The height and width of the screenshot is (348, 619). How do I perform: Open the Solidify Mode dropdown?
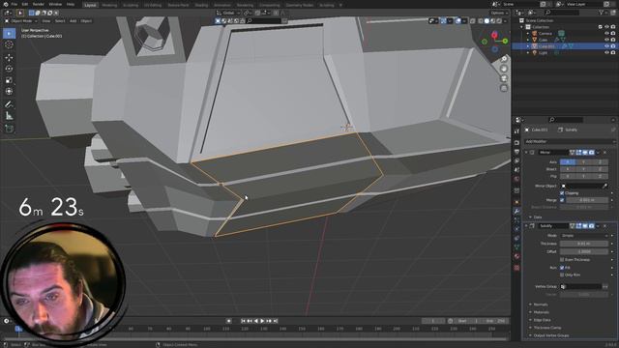coord(584,236)
